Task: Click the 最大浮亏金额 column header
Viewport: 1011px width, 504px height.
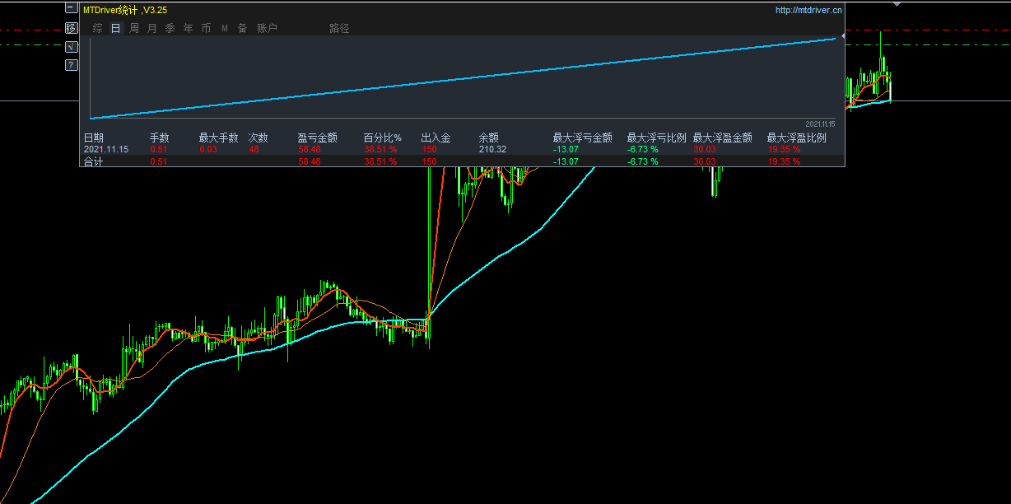Action: pos(583,138)
